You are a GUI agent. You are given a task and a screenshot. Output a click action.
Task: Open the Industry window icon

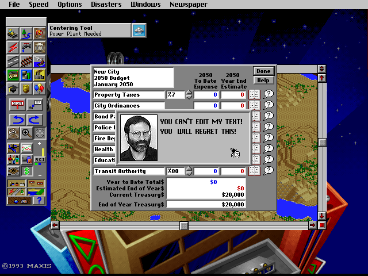27,160
